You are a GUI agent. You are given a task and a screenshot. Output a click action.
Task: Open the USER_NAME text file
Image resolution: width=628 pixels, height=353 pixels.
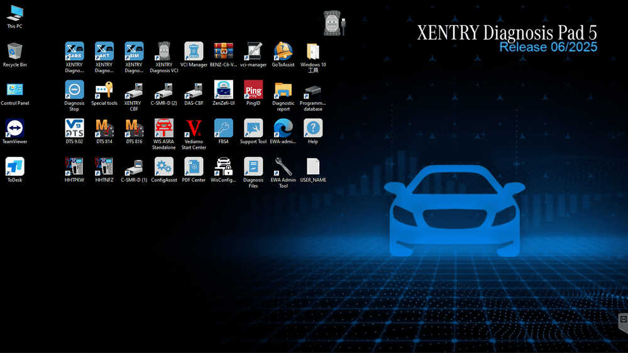[313, 166]
